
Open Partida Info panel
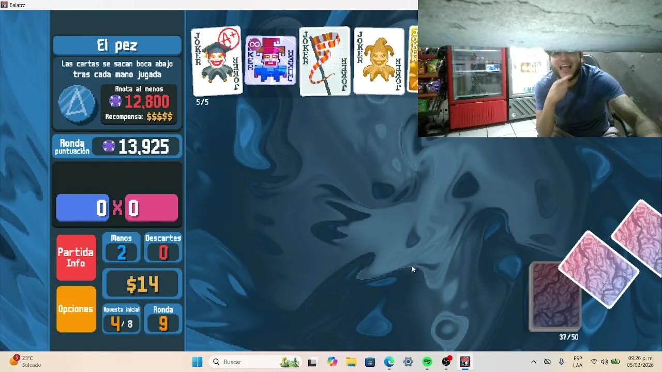[x=76, y=257]
